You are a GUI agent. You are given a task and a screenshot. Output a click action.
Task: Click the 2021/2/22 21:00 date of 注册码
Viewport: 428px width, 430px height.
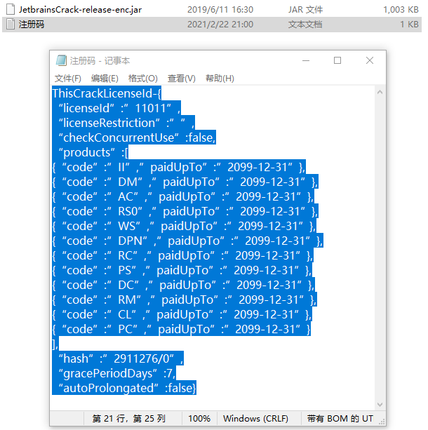(x=220, y=24)
